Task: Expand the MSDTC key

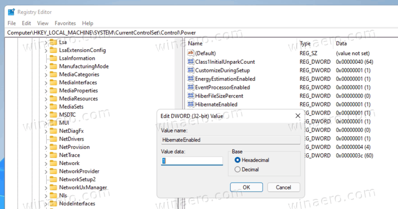Action: point(46,116)
